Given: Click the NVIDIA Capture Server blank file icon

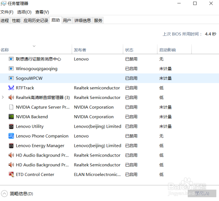Looking at the screenshot, I should (x=11, y=107).
